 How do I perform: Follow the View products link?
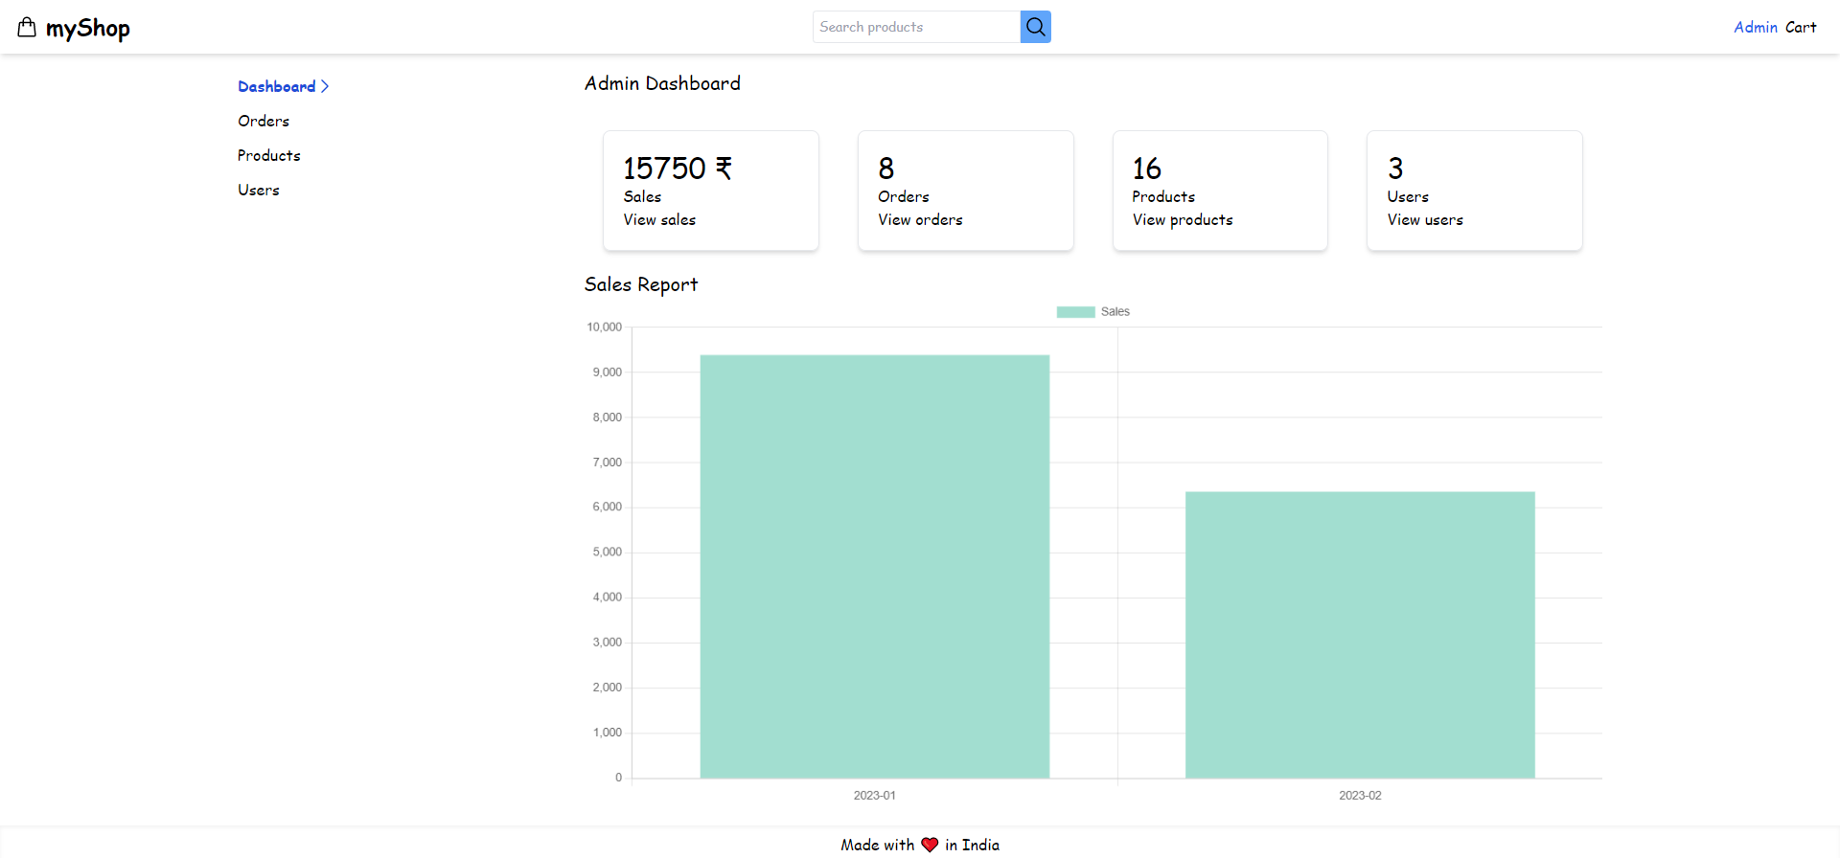pyautogui.click(x=1183, y=220)
